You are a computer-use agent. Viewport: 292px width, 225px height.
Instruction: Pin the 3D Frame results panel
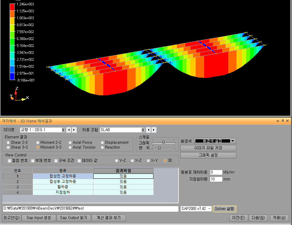(283, 121)
